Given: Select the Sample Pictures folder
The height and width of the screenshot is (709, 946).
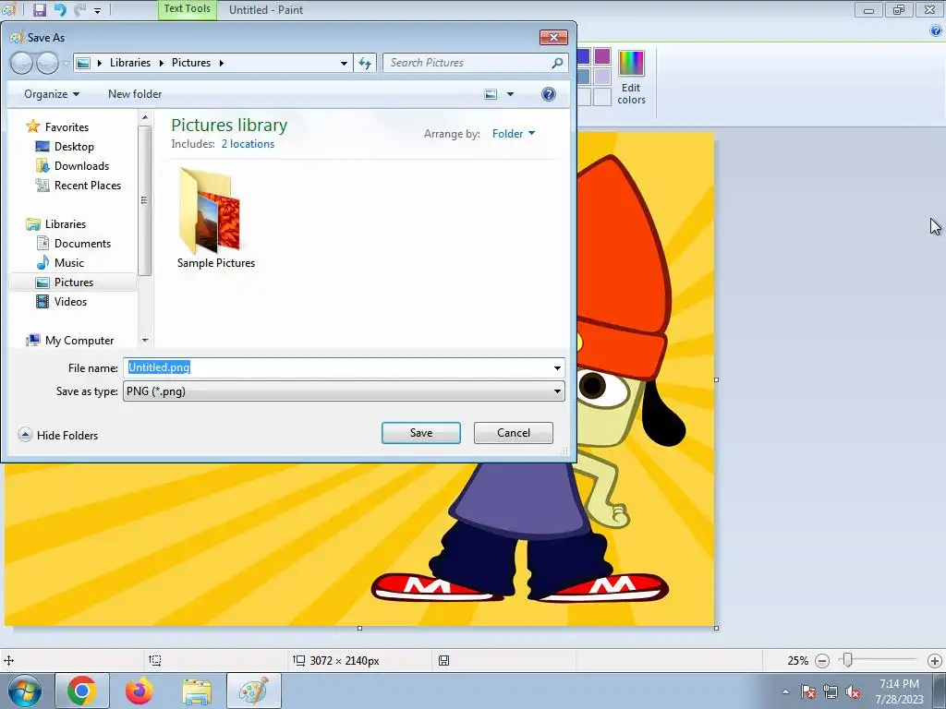Looking at the screenshot, I should [x=215, y=219].
